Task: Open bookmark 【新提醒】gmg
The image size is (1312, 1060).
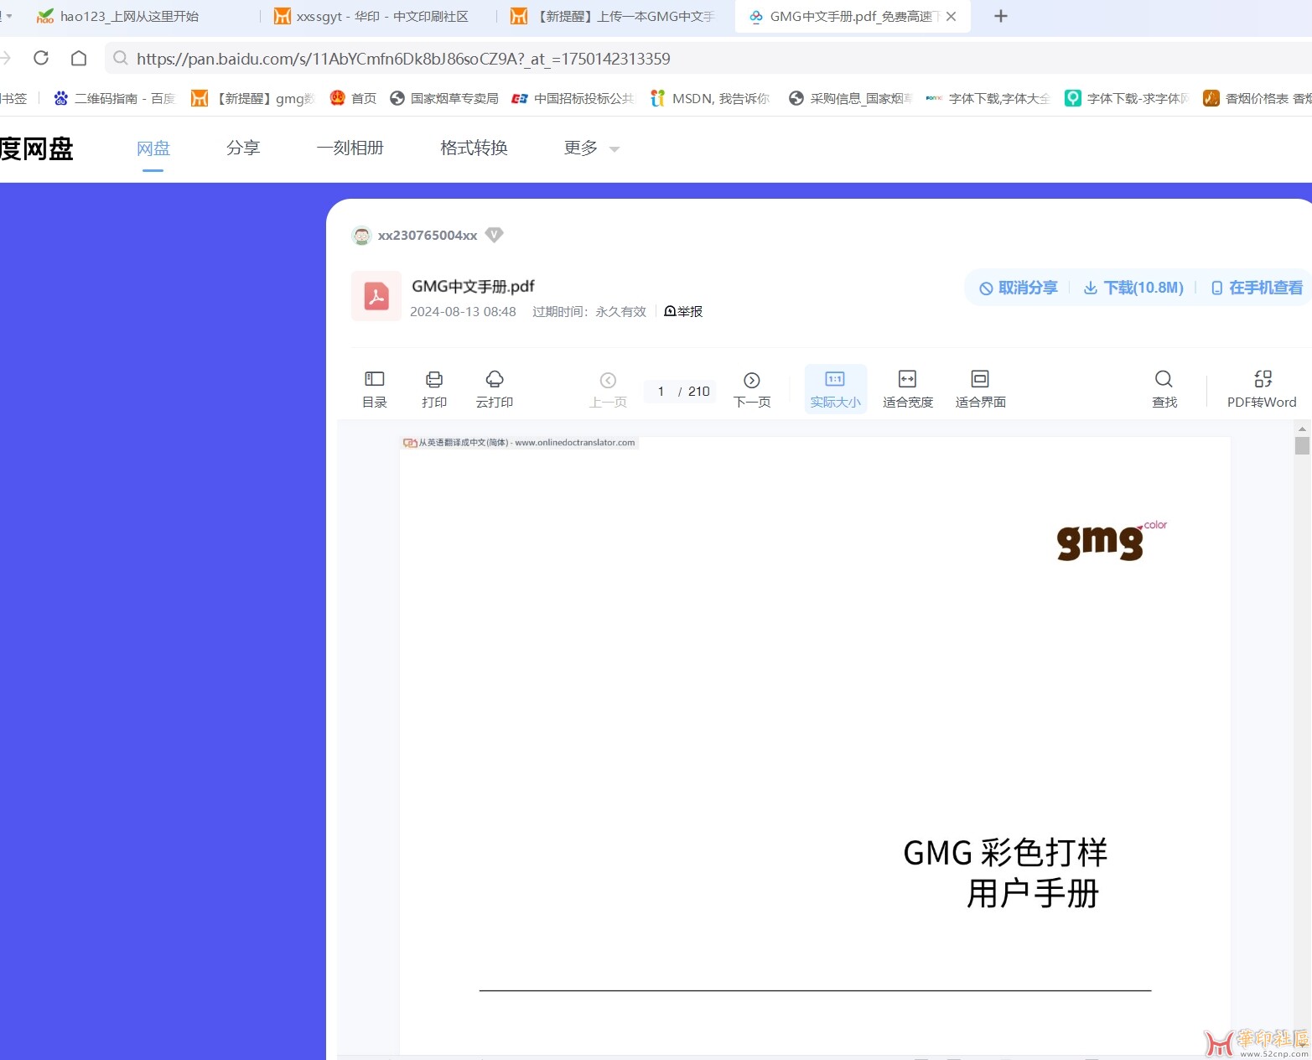Action: 253,99
